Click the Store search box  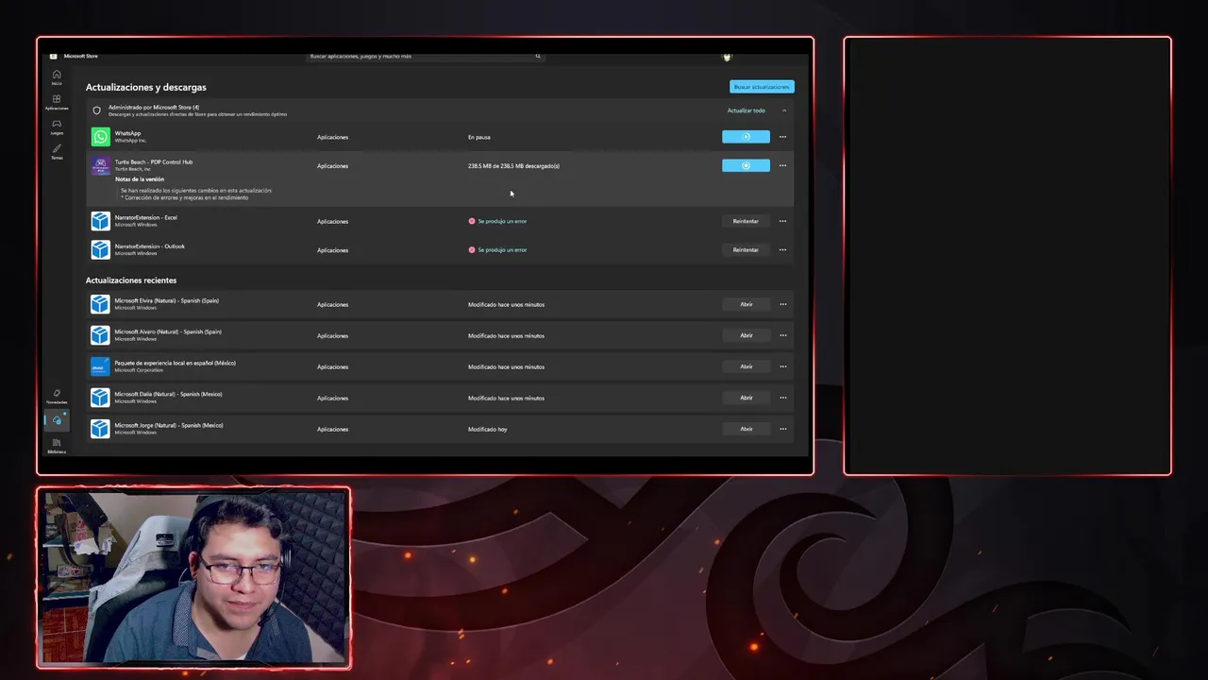click(x=425, y=56)
